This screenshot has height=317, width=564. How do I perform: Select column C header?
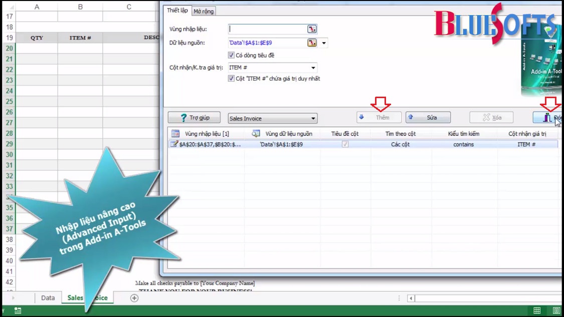click(x=129, y=7)
